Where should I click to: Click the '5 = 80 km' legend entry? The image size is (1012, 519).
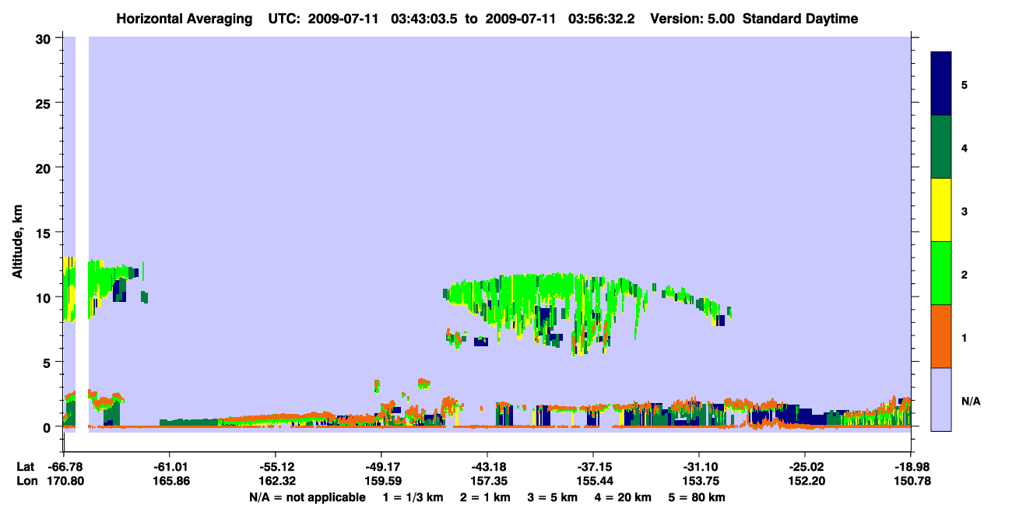[698, 497]
